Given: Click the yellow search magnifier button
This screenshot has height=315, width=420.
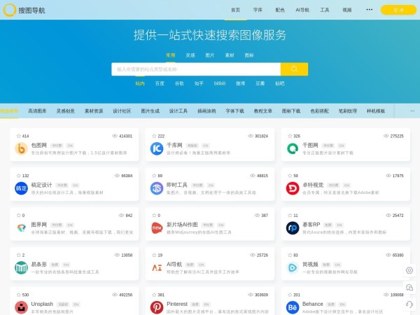Looking at the screenshot, I should (x=294, y=69).
